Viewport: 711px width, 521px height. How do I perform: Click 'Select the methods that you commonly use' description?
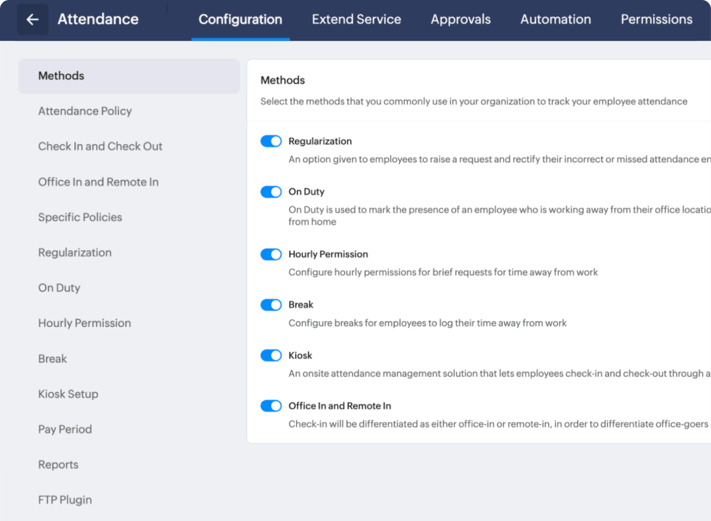click(x=474, y=101)
